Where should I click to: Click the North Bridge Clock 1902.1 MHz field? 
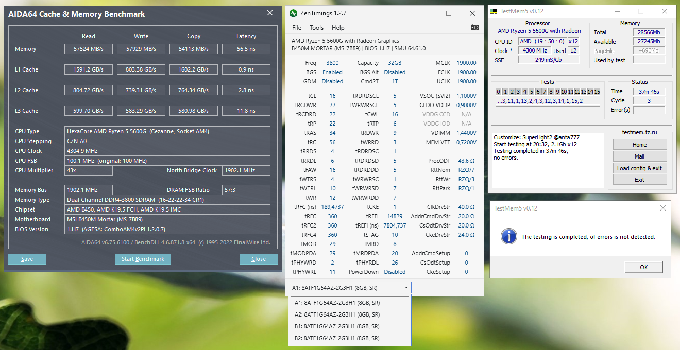tap(246, 170)
